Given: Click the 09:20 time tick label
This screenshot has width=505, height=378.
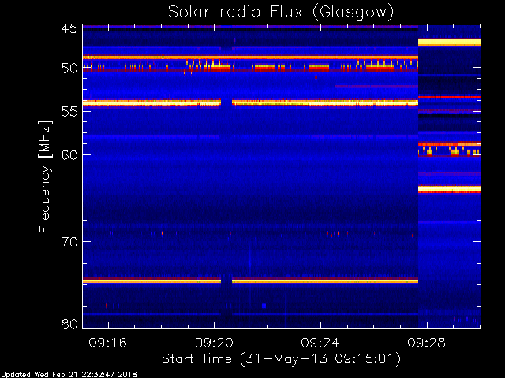Looking at the screenshot, I should pos(214,343).
